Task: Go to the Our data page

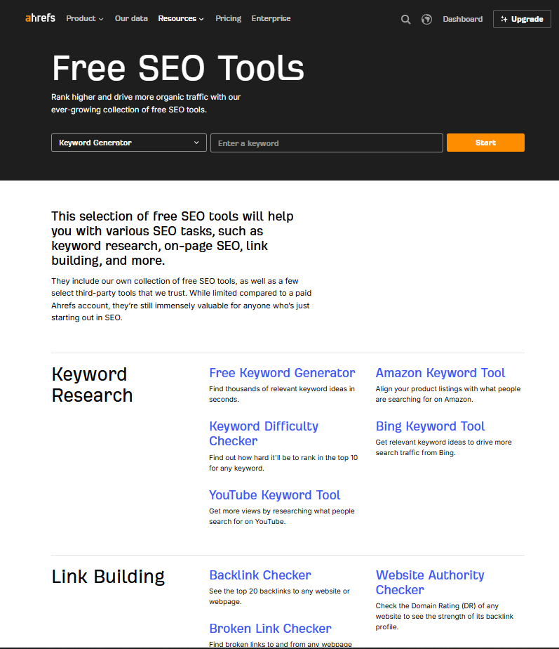Action: point(131,19)
